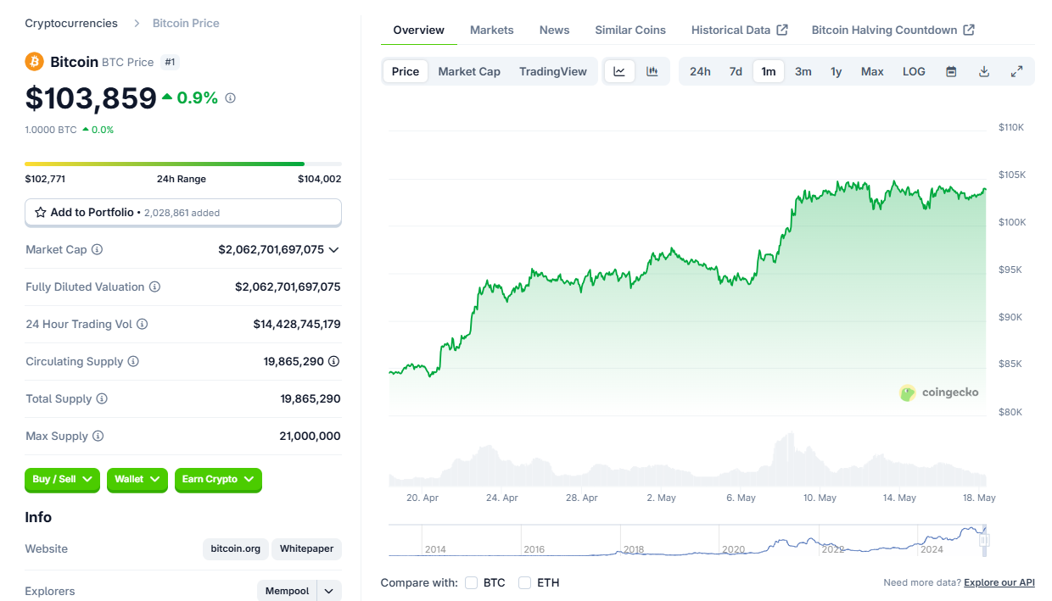Open the bitcoin.org website link

tap(236, 549)
